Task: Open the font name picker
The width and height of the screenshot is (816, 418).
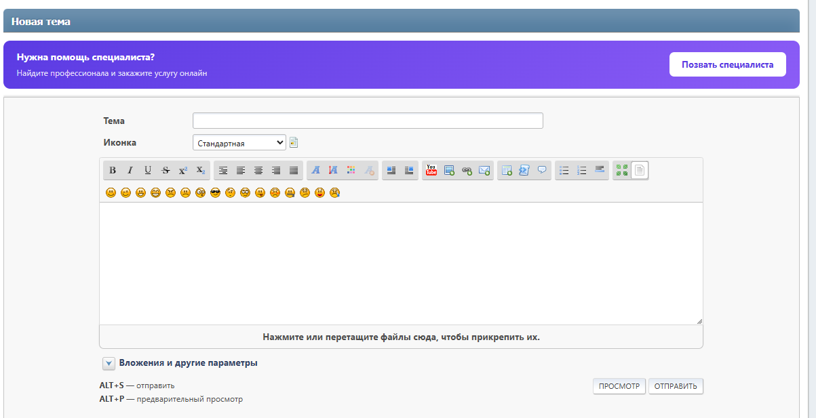Action: pyautogui.click(x=315, y=171)
